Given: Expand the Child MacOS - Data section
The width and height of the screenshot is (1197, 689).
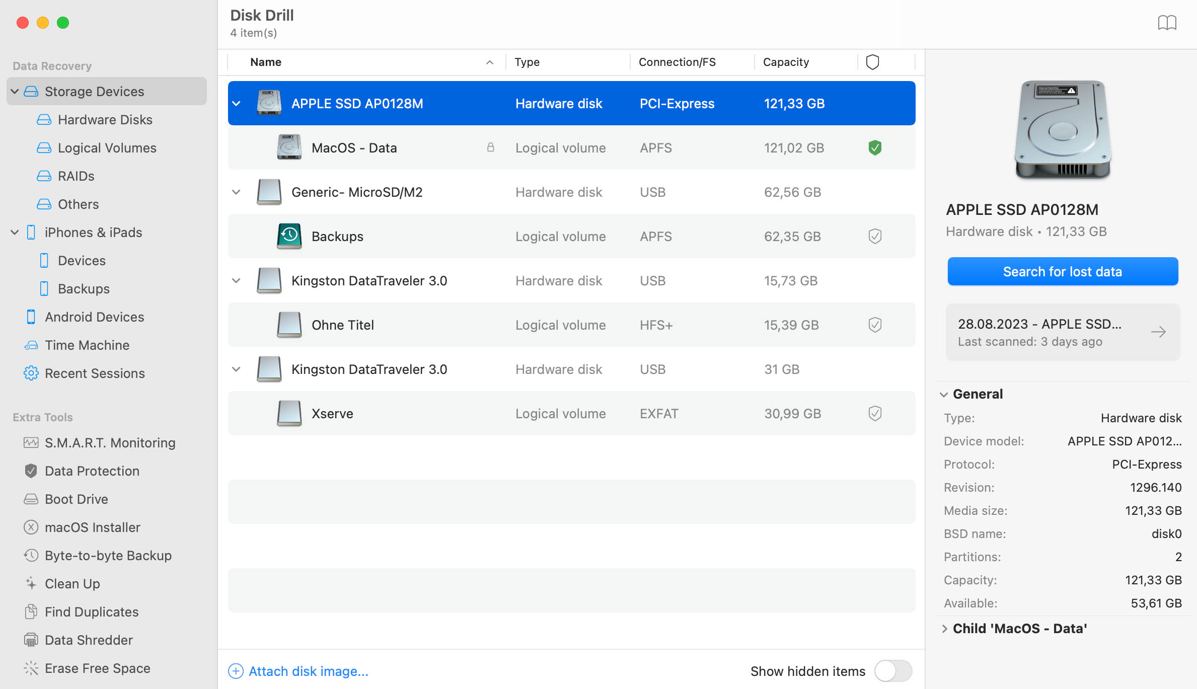Looking at the screenshot, I should click(x=947, y=628).
